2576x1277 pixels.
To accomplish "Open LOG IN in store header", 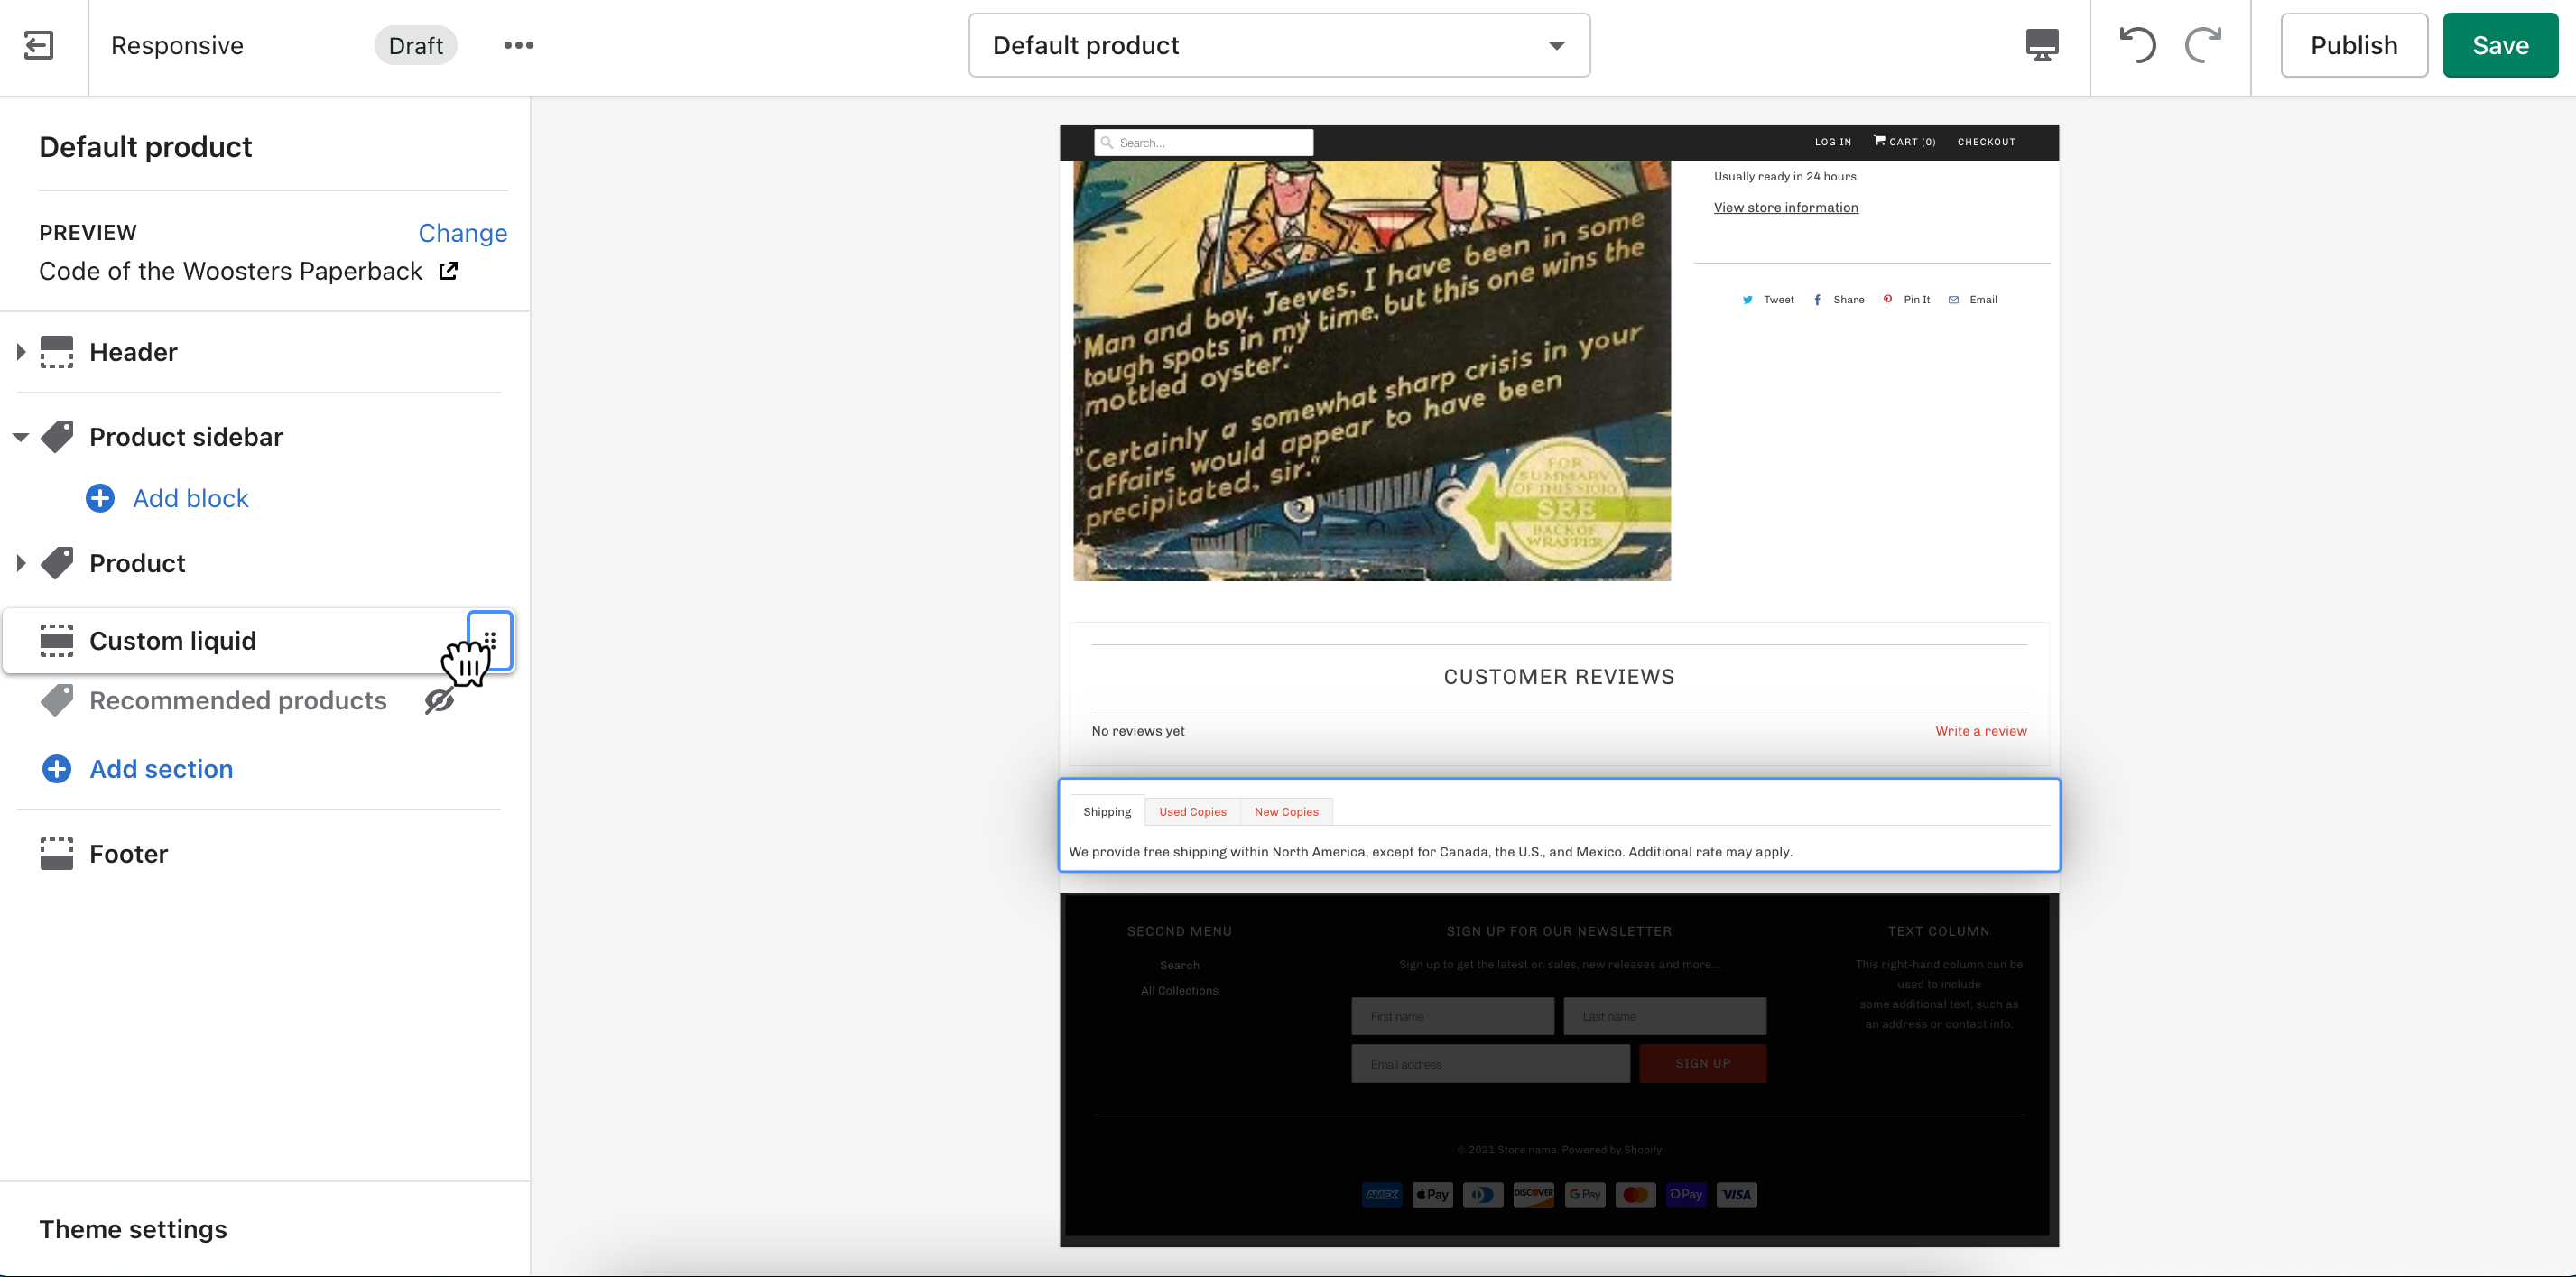I will (x=1833, y=142).
